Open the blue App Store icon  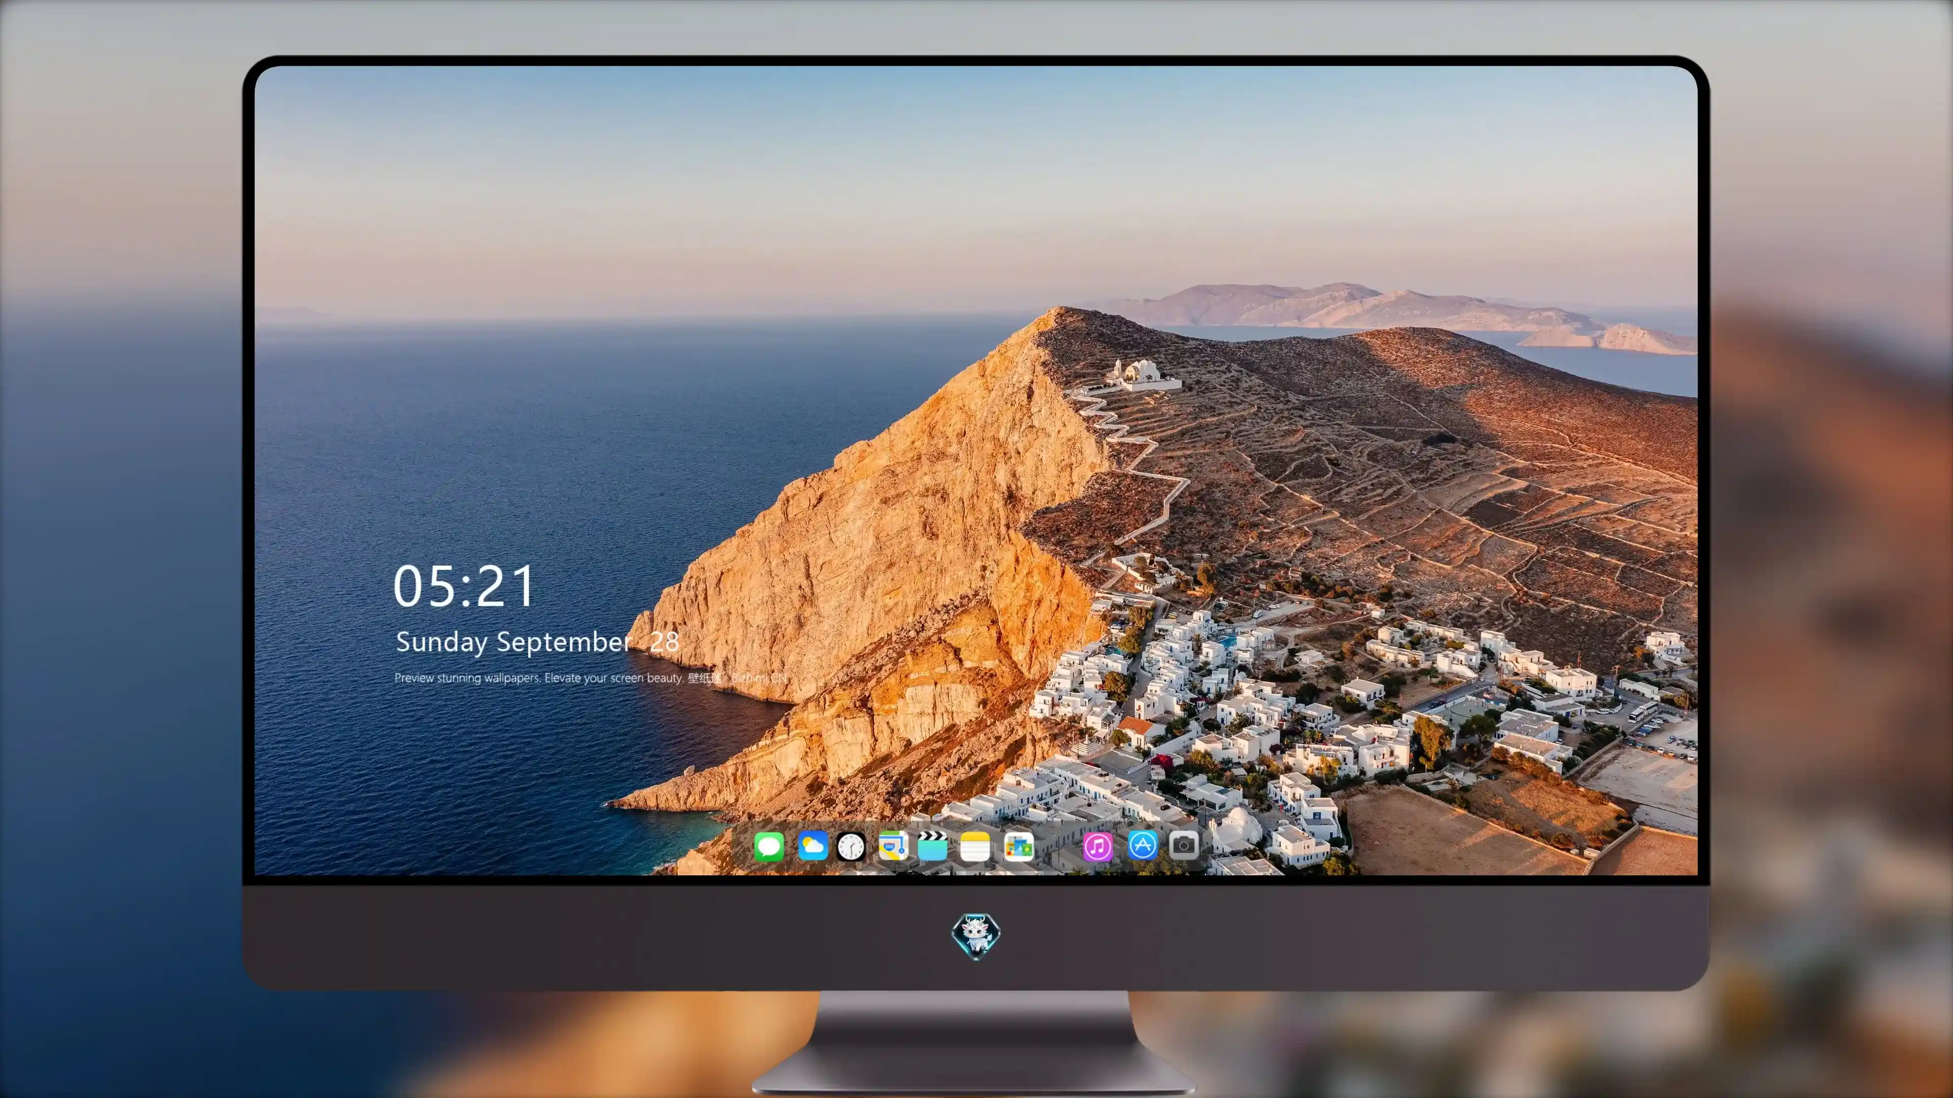(1142, 845)
